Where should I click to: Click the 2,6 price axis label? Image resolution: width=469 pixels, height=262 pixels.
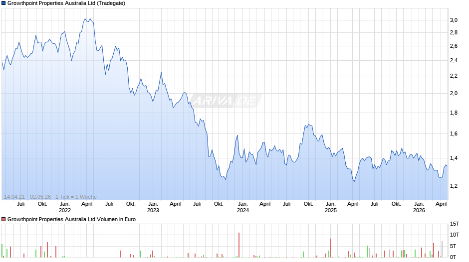pos(454,46)
